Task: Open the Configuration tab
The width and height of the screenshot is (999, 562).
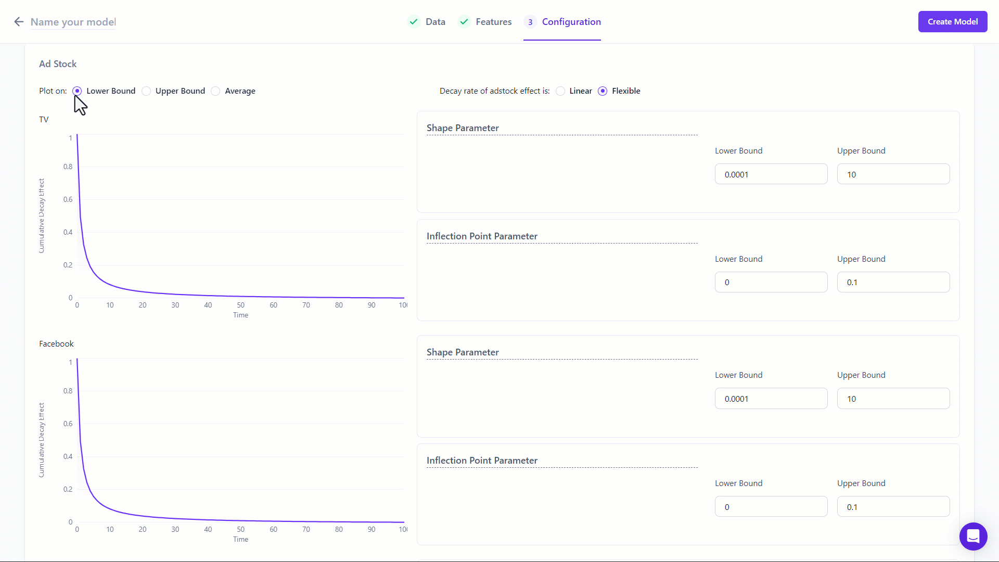Action: tap(571, 22)
